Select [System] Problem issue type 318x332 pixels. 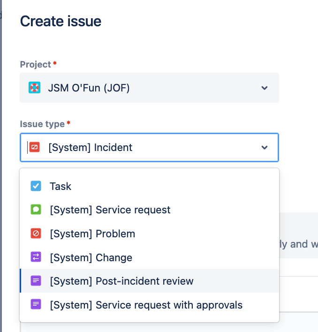(x=149, y=234)
